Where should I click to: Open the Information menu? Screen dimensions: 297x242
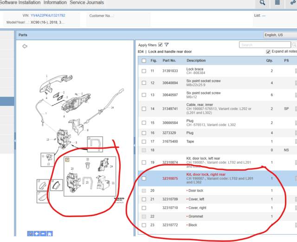pyautogui.click(x=55, y=3)
